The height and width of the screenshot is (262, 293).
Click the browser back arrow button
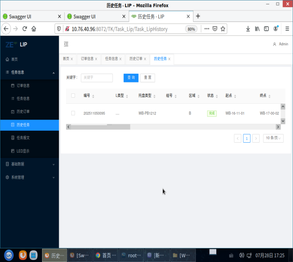(x=6, y=29)
